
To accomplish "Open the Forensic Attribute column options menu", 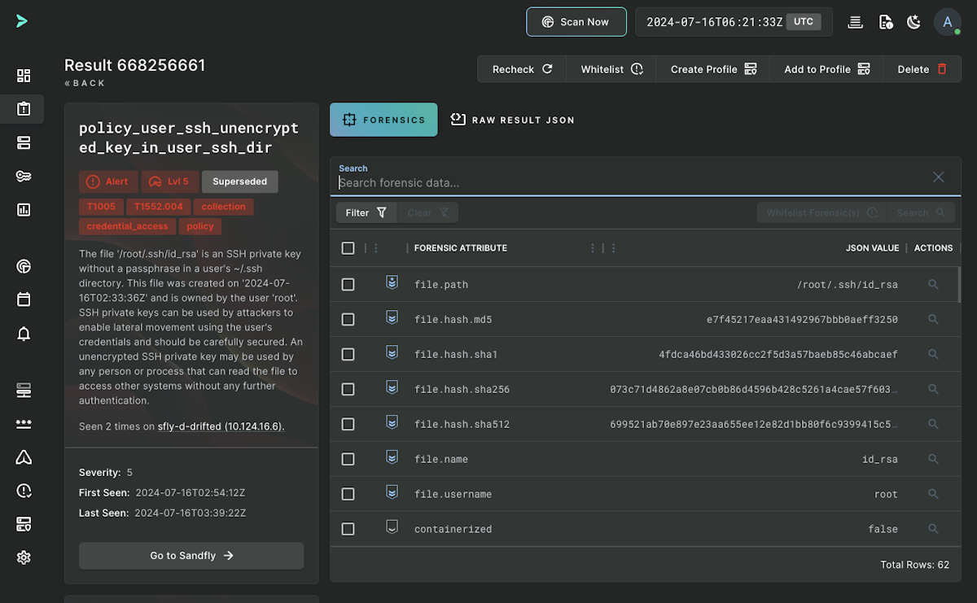I will pyautogui.click(x=592, y=247).
